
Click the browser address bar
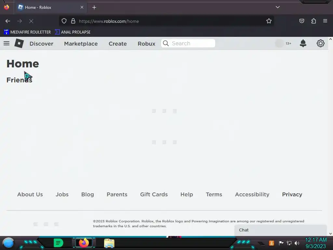(166, 21)
